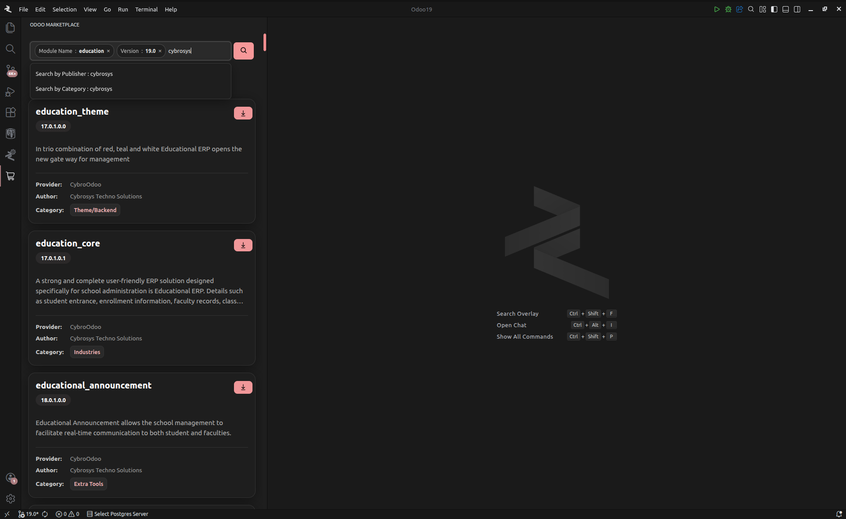This screenshot has width=846, height=519.
Task: Click the Synchronize Changes icon in status bar
Action: click(45, 514)
